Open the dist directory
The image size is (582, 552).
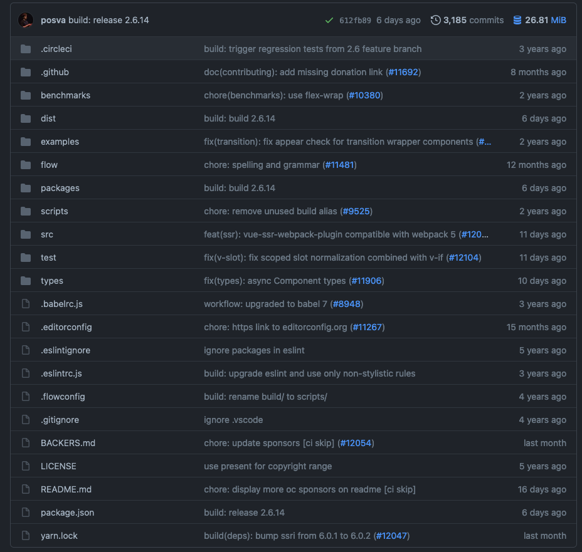point(48,118)
